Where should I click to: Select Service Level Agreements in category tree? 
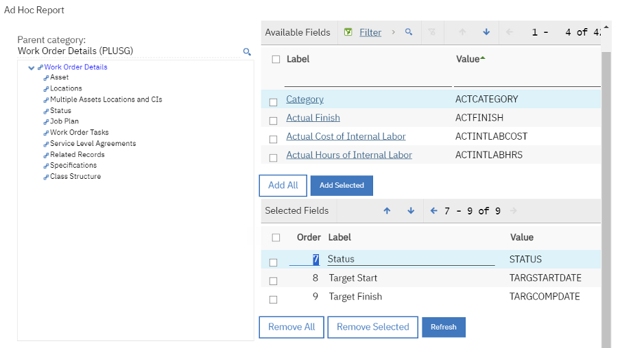pyautogui.click(x=93, y=143)
